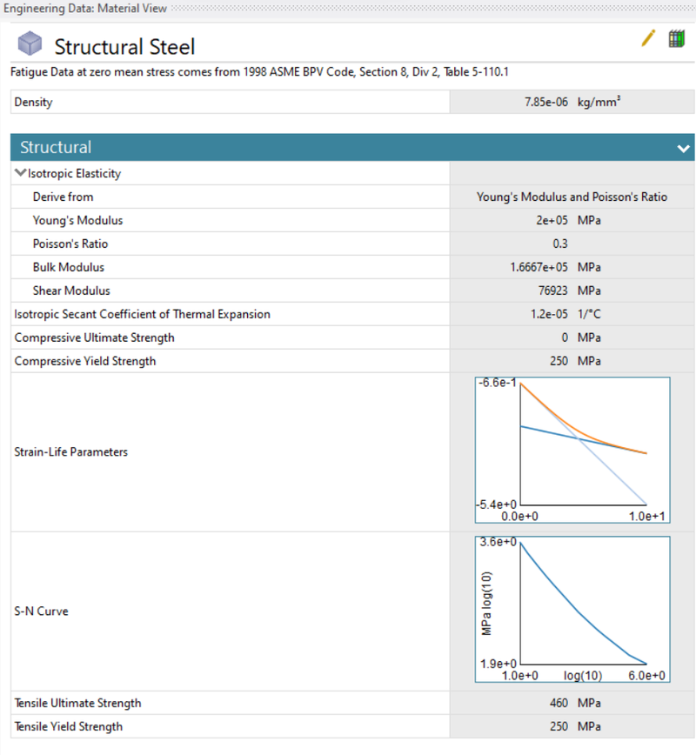696x755 pixels.
Task: Select the Poisson's Ratio label
Action: [70, 244]
